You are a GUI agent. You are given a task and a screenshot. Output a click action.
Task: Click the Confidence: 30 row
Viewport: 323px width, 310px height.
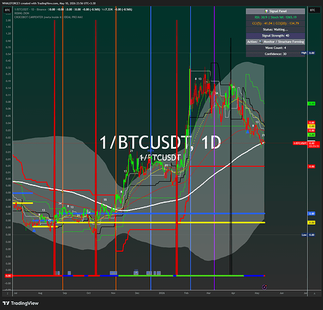pyautogui.click(x=275, y=54)
